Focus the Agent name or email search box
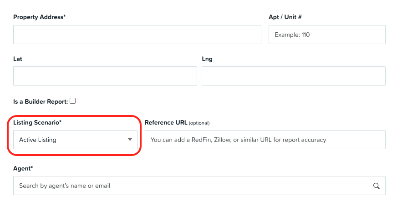This screenshot has height=201, width=397. tap(199, 186)
